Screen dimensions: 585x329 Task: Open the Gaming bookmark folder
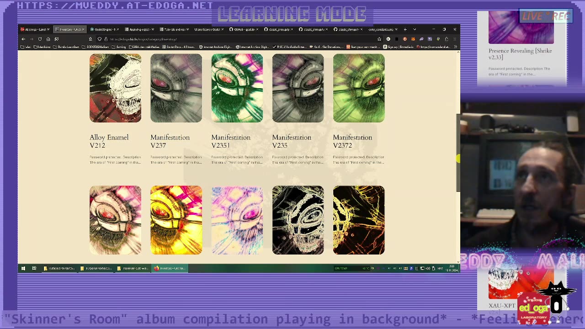(x=119, y=47)
